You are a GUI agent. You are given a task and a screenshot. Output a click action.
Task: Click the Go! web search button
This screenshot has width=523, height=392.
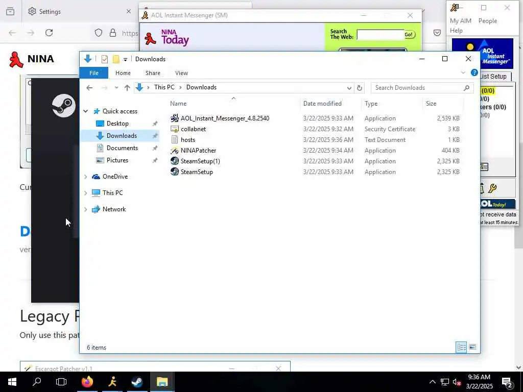pos(409,34)
